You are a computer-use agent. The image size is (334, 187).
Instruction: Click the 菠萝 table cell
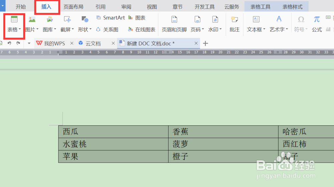coord(223,144)
